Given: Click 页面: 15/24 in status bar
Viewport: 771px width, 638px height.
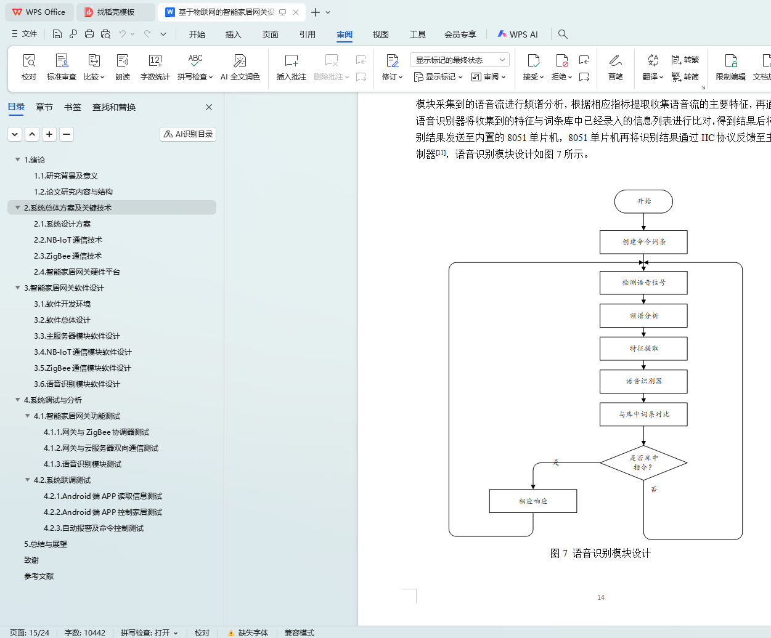Looking at the screenshot, I should [30, 632].
